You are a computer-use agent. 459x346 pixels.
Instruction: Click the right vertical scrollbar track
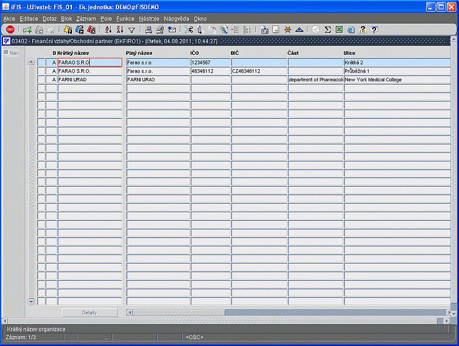tap(454, 173)
